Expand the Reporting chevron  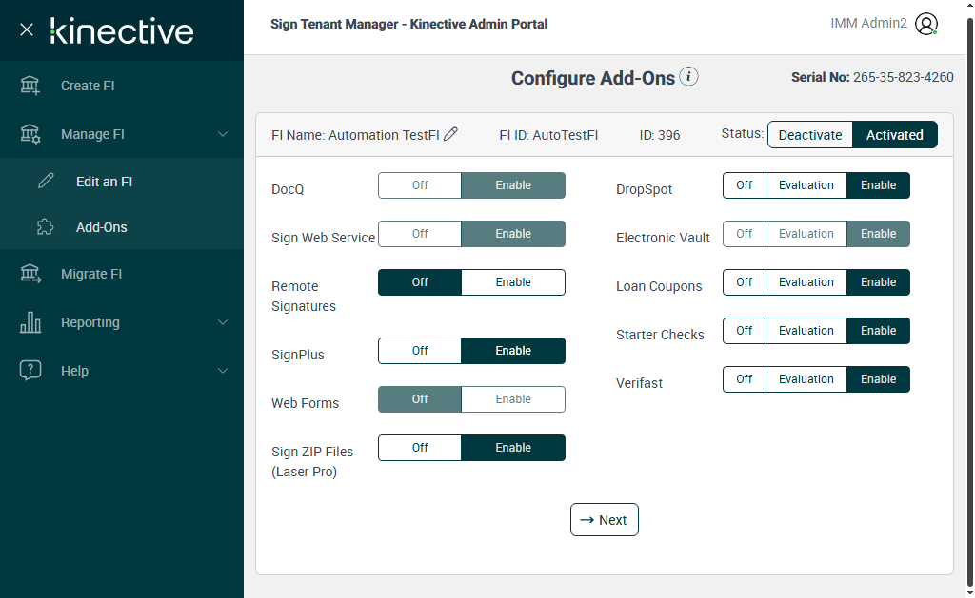tap(222, 322)
